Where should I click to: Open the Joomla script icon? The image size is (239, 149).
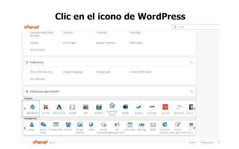[46, 107]
